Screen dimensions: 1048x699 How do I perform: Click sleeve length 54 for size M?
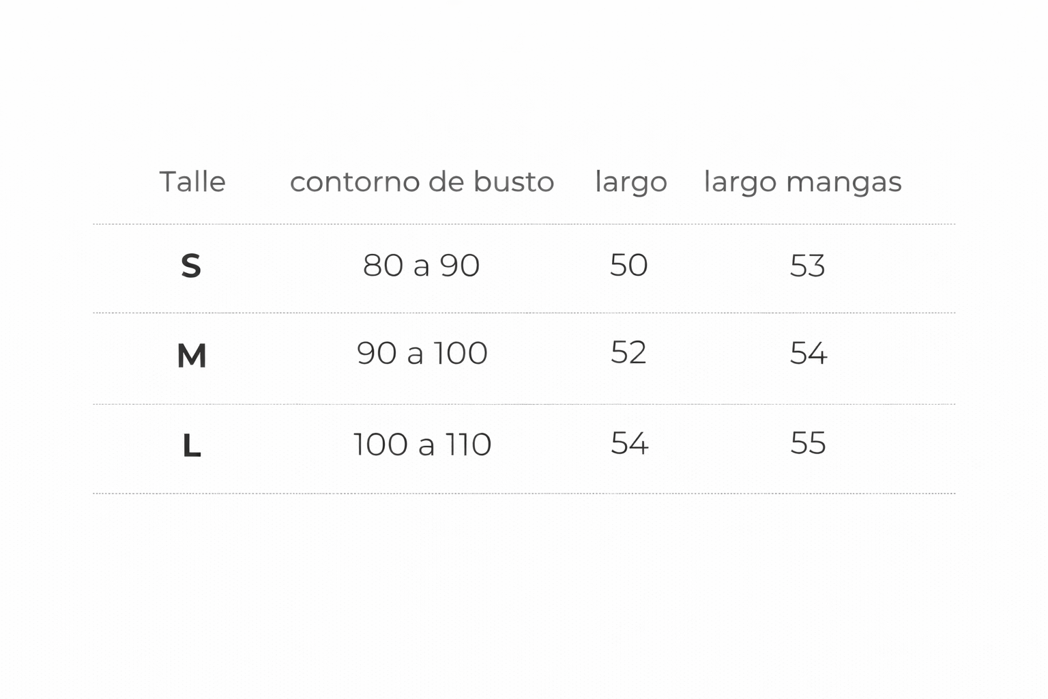click(809, 354)
